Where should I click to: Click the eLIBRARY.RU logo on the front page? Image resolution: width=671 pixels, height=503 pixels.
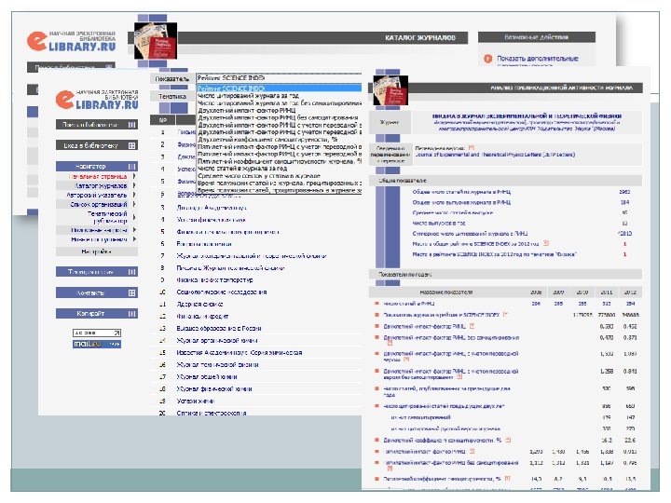click(97, 100)
